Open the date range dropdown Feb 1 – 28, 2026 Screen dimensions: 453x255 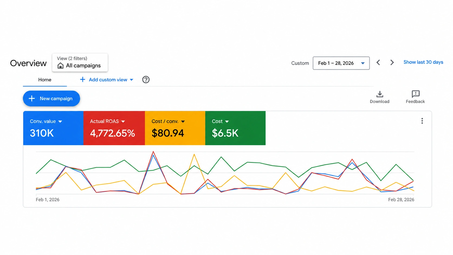(341, 63)
